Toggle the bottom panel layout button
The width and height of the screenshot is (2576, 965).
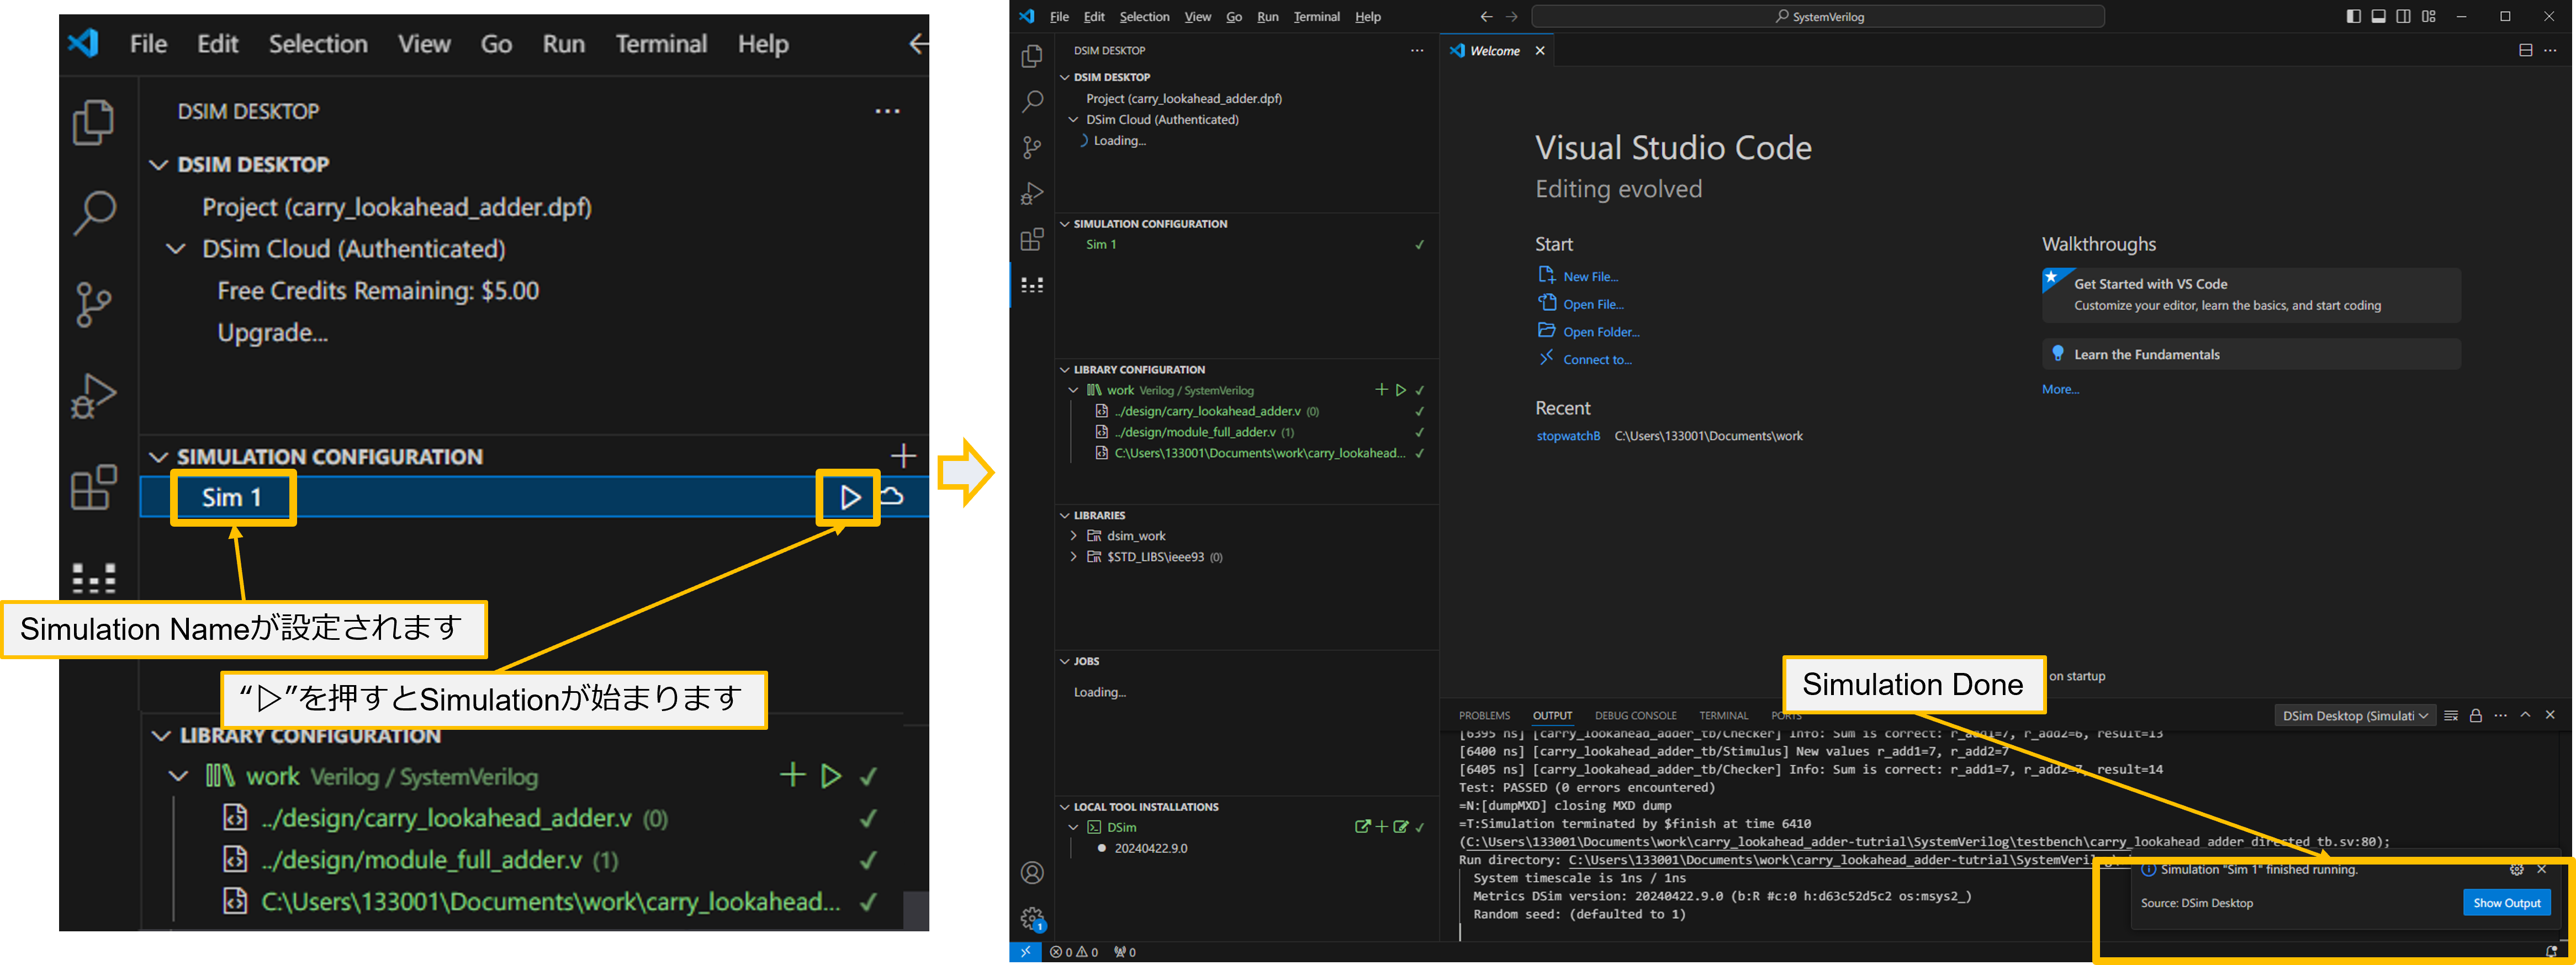click(2378, 16)
